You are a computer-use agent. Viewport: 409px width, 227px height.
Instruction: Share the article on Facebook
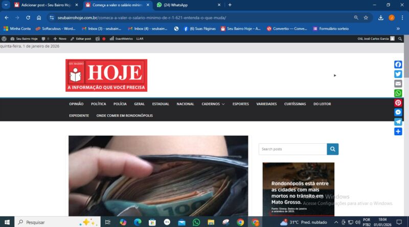click(398, 64)
